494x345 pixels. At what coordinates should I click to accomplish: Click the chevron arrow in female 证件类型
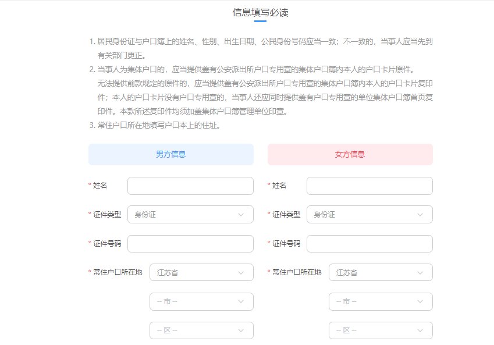[x=421, y=215]
